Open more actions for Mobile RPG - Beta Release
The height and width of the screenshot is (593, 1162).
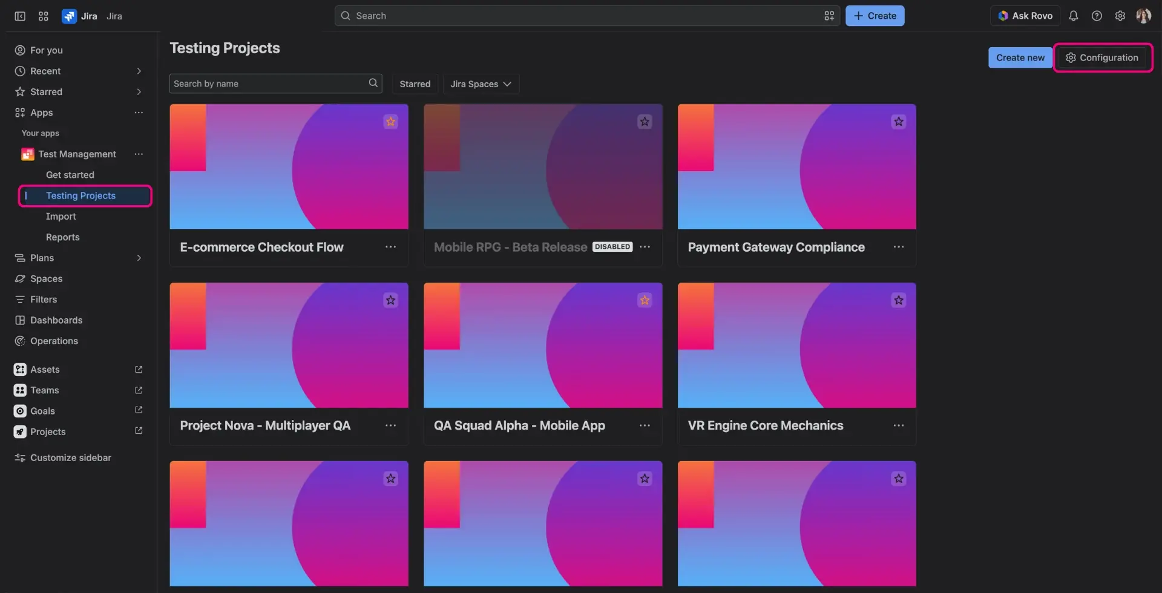645,247
